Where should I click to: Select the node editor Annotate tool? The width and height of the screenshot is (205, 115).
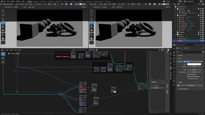coord(3,58)
